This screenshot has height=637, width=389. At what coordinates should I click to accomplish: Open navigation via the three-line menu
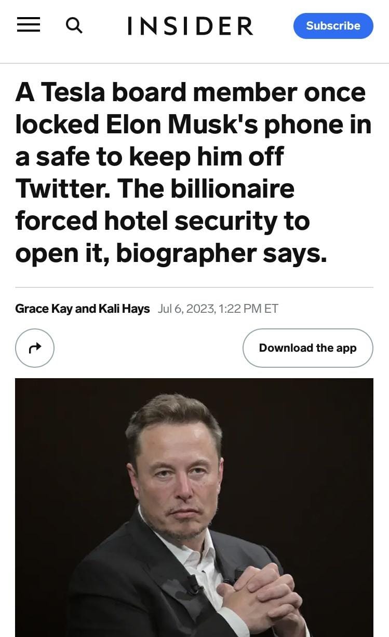tap(29, 25)
